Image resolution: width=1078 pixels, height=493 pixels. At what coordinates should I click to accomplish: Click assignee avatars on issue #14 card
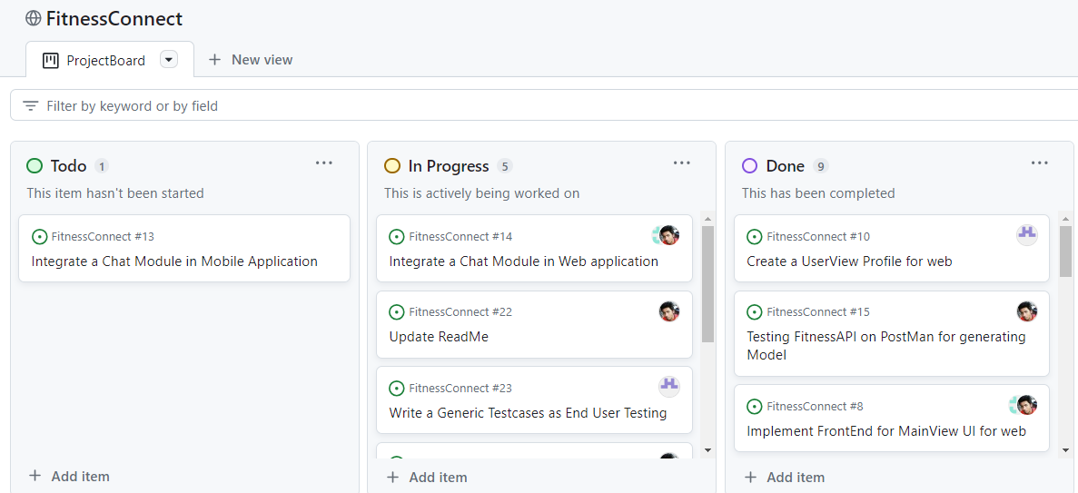point(666,236)
